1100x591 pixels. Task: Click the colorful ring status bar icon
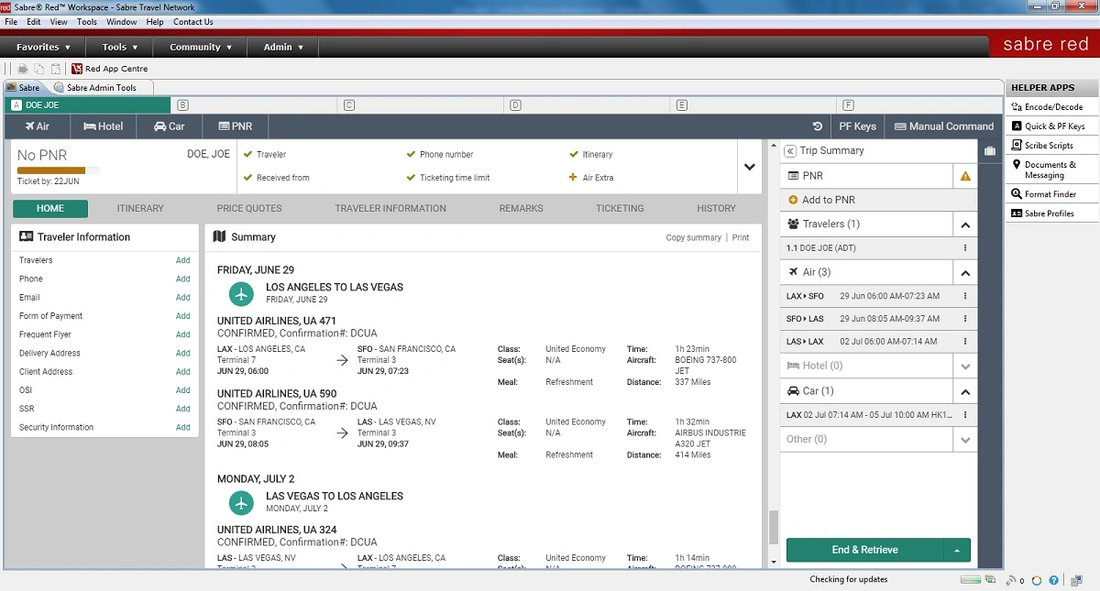pyautogui.click(x=1037, y=580)
